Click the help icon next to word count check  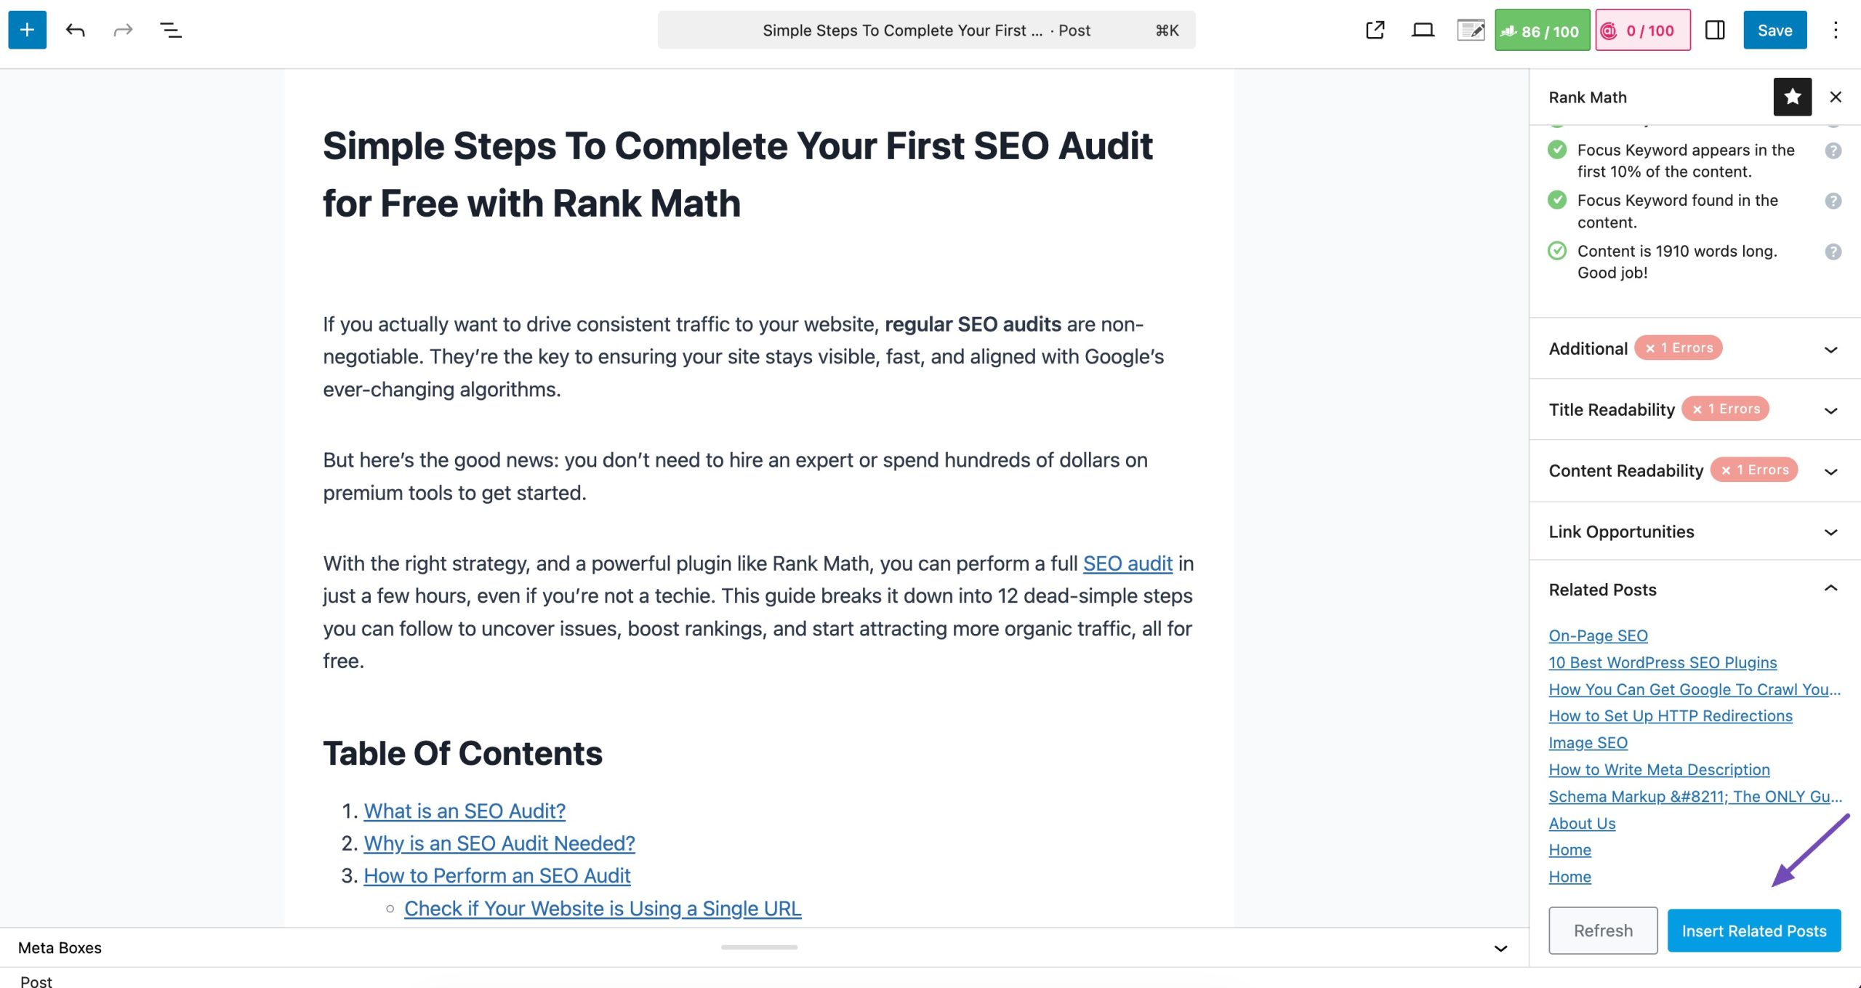(x=1835, y=251)
